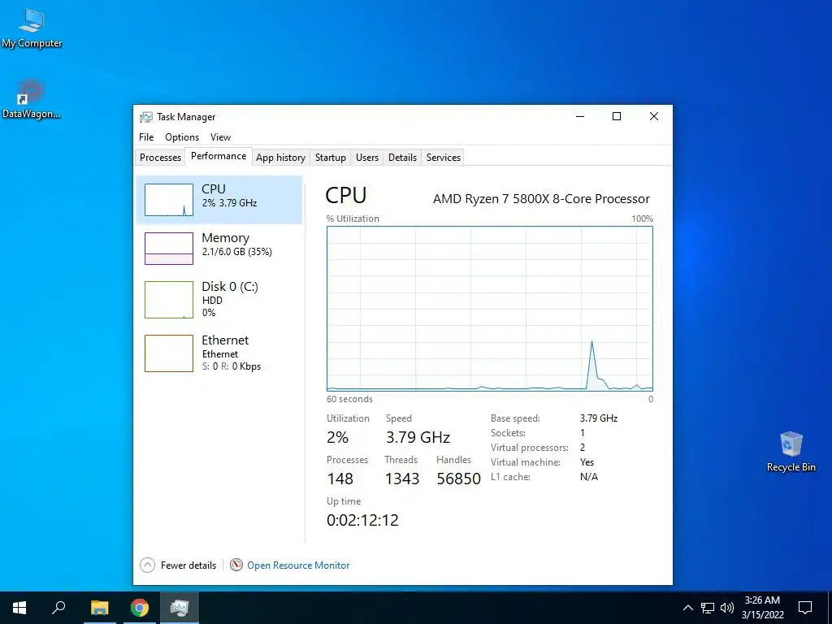Switch to the Users tab
832x624 pixels.
(367, 158)
